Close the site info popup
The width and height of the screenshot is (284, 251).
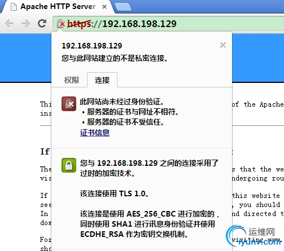pyautogui.click(x=223, y=45)
